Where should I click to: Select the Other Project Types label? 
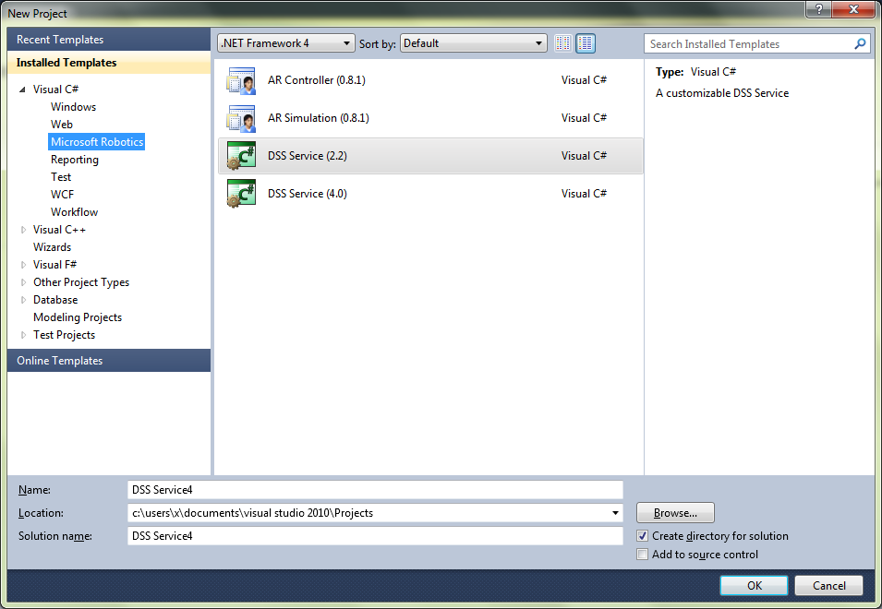pyautogui.click(x=81, y=282)
